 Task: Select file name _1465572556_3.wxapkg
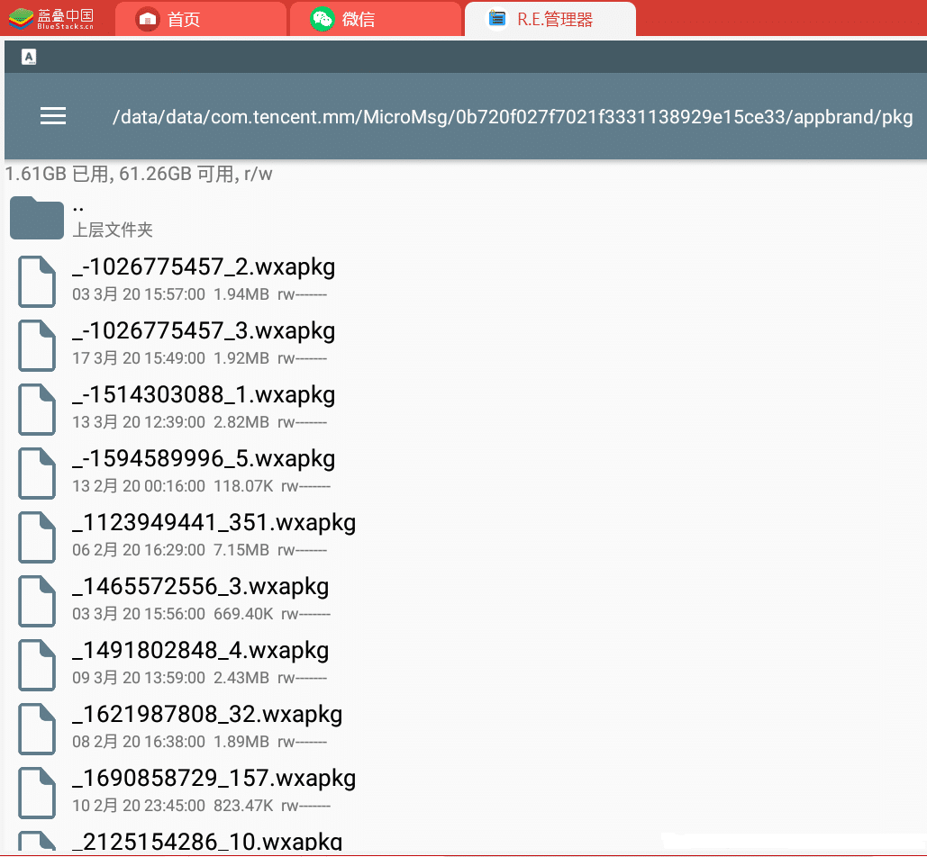point(200,587)
